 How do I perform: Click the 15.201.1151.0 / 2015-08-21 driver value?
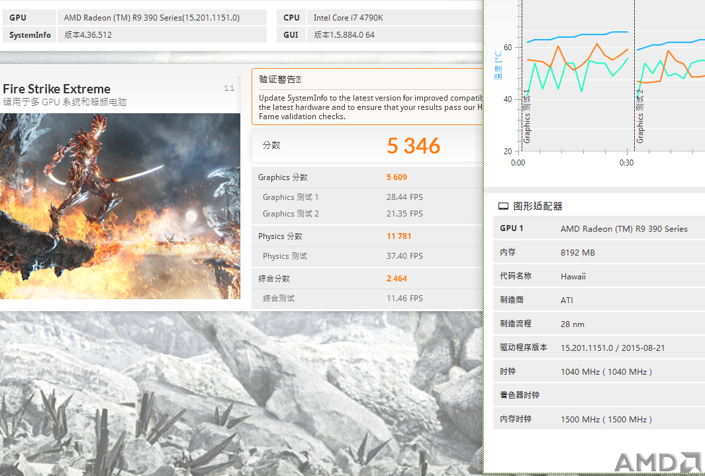click(612, 348)
